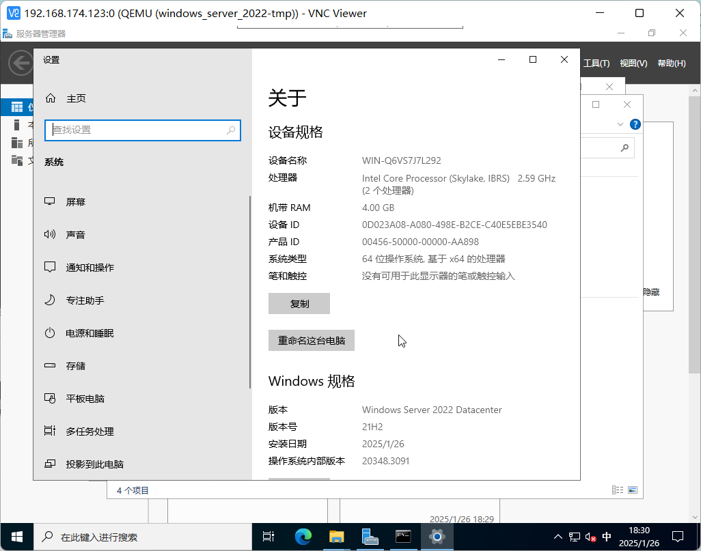Select the 屏幕 display icon
The height and width of the screenshot is (551, 701).
coord(50,201)
